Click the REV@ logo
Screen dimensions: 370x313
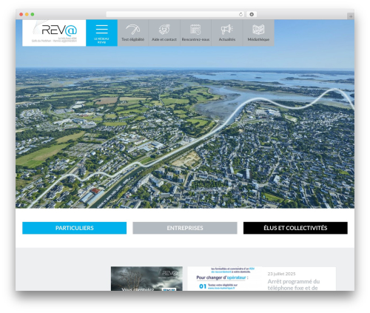click(x=54, y=33)
